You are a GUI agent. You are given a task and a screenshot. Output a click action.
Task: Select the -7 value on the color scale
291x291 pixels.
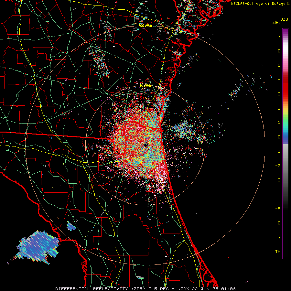[278, 237]
